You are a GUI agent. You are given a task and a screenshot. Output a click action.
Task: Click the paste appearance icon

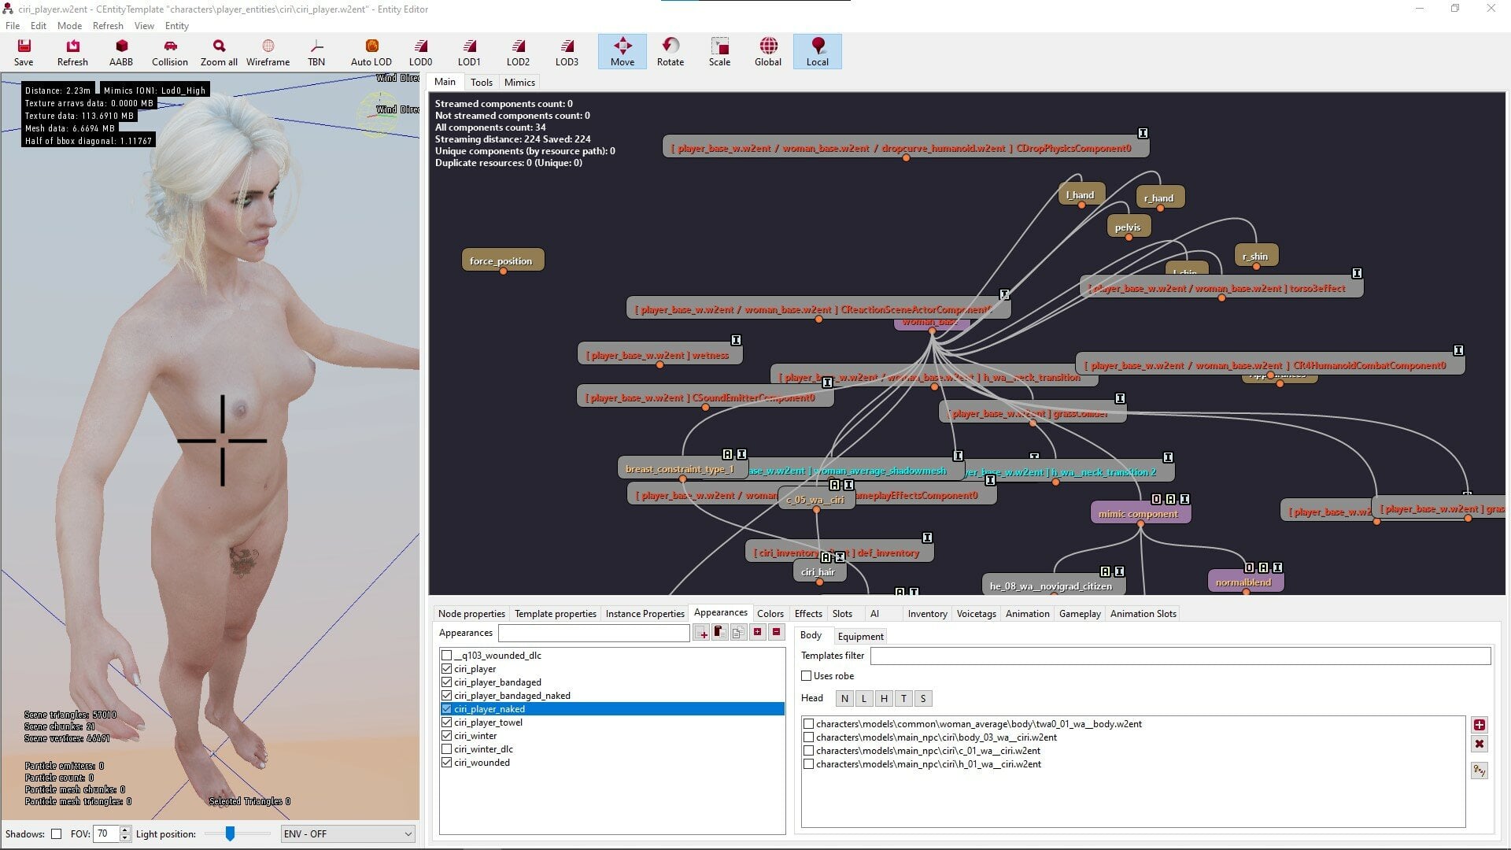click(719, 632)
